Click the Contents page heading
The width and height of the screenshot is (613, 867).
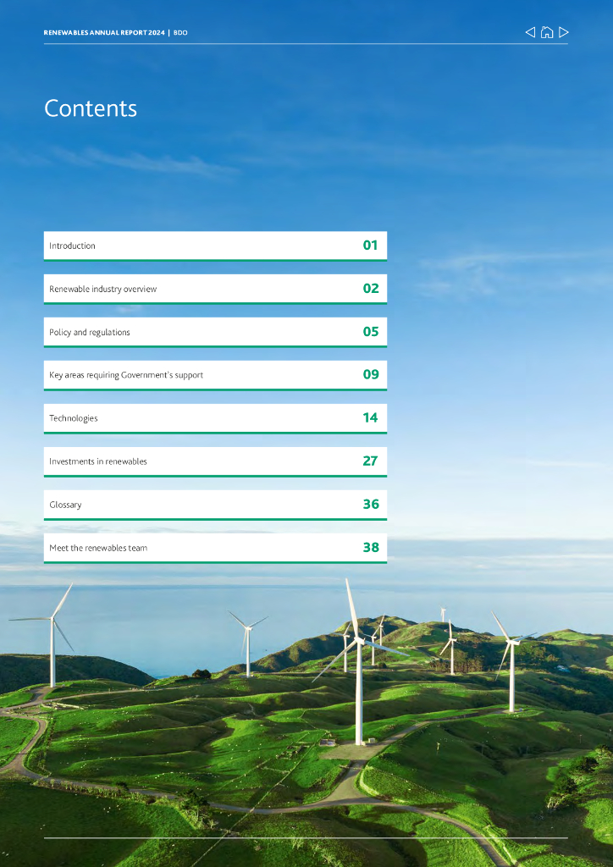[x=91, y=108]
